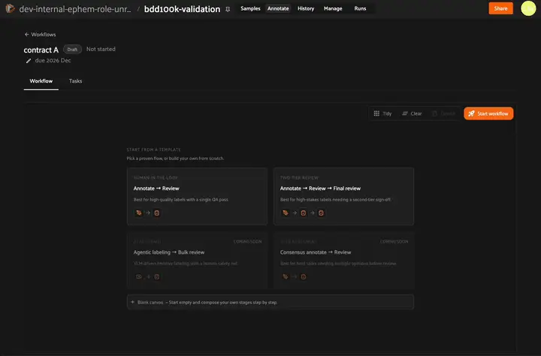541x356 pixels.
Task: Click the 'Start from a template' heading
Action: pyautogui.click(x=153, y=149)
